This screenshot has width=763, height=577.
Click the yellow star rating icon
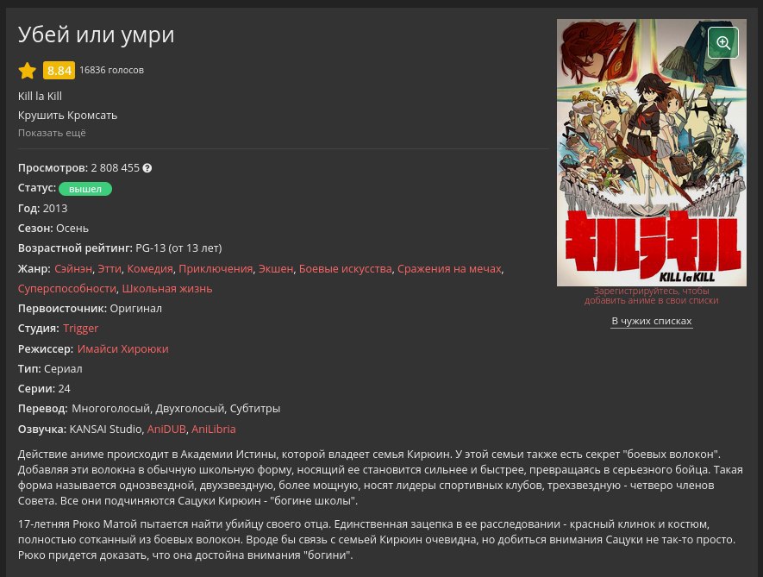[28, 71]
